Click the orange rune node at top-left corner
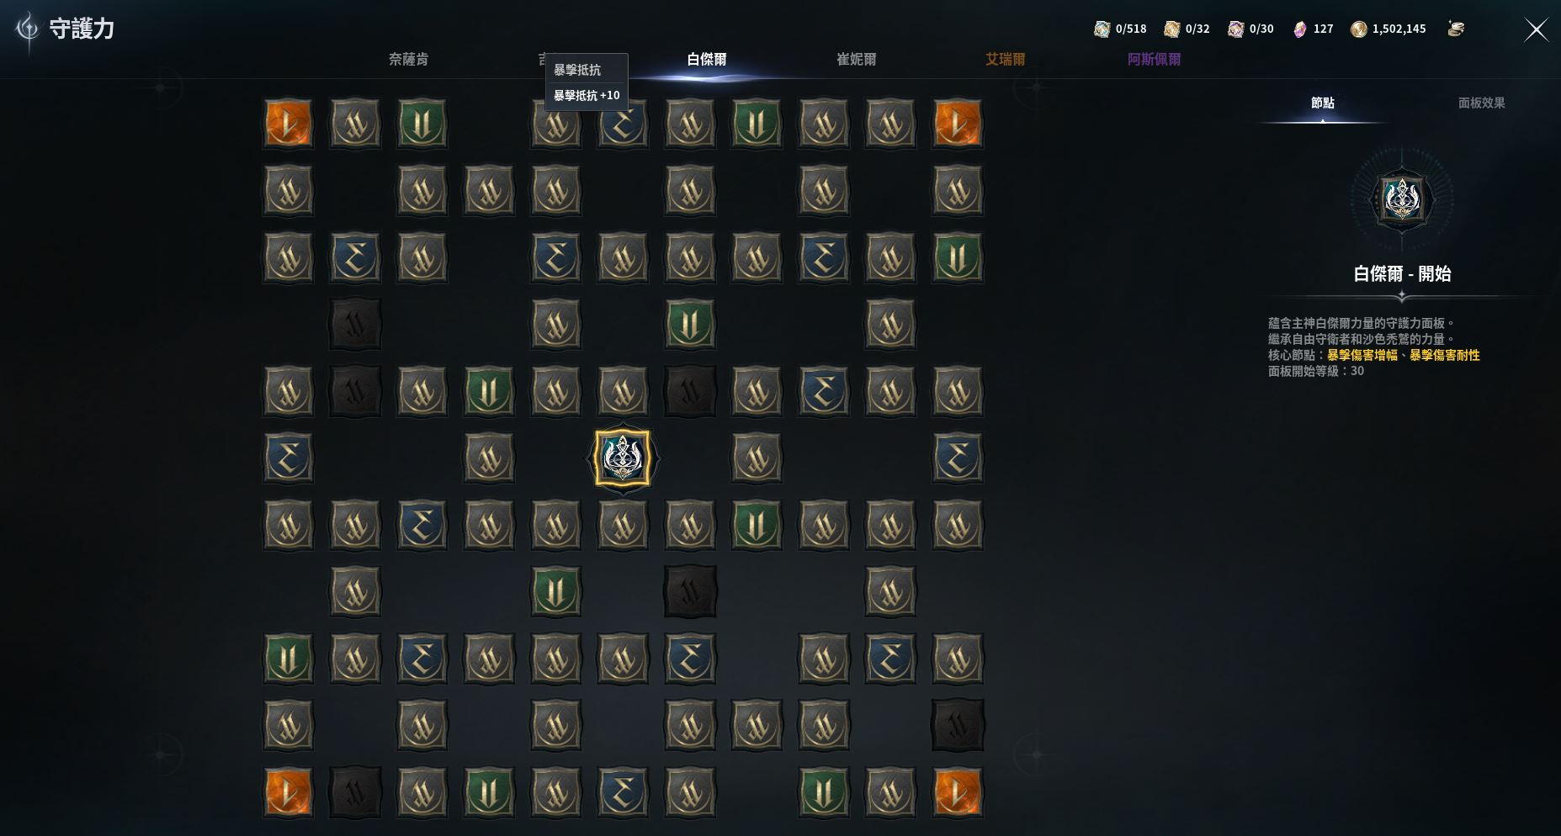The width and height of the screenshot is (1561, 836). (288, 124)
